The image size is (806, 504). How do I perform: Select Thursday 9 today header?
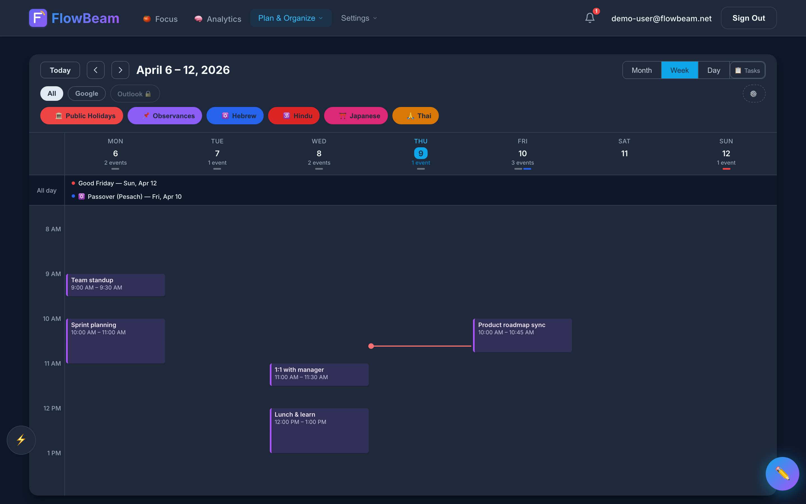[x=421, y=153]
